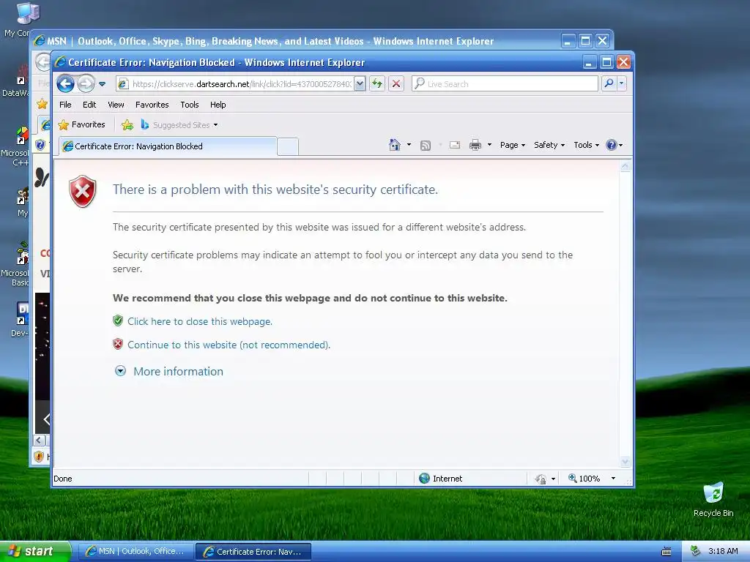
Task: Click the taskbar keyboard icon
Action: pyautogui.click(x=666, y=552)
